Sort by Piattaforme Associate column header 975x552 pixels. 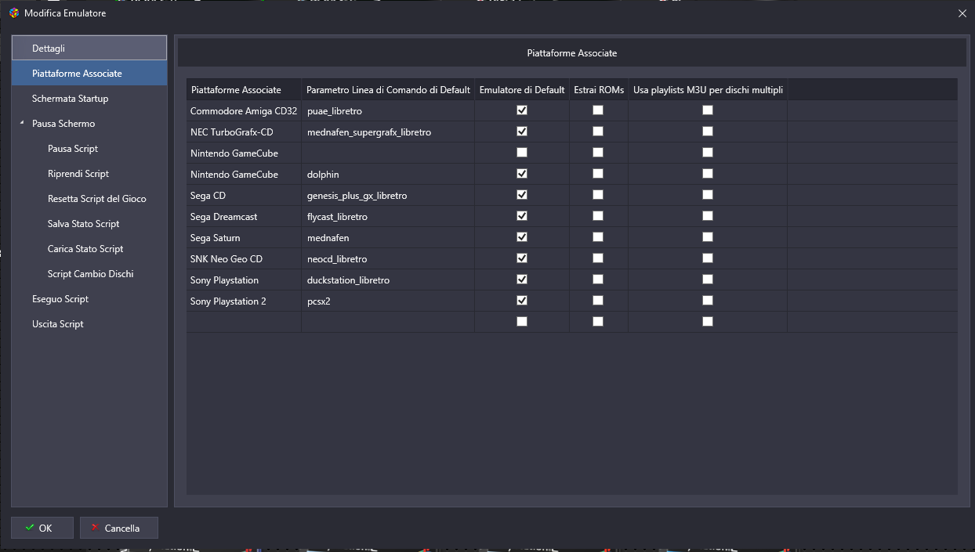[244, 89]
